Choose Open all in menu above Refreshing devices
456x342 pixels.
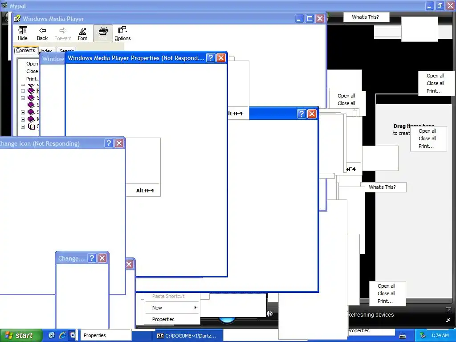click(x=387, y=286)
